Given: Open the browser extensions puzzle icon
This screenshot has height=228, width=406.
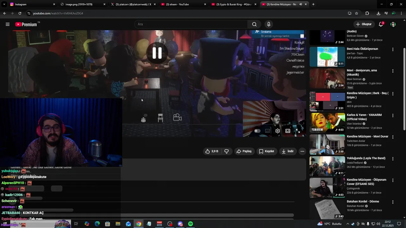Looking at the screenshot, I should click(x=367, y=13).
